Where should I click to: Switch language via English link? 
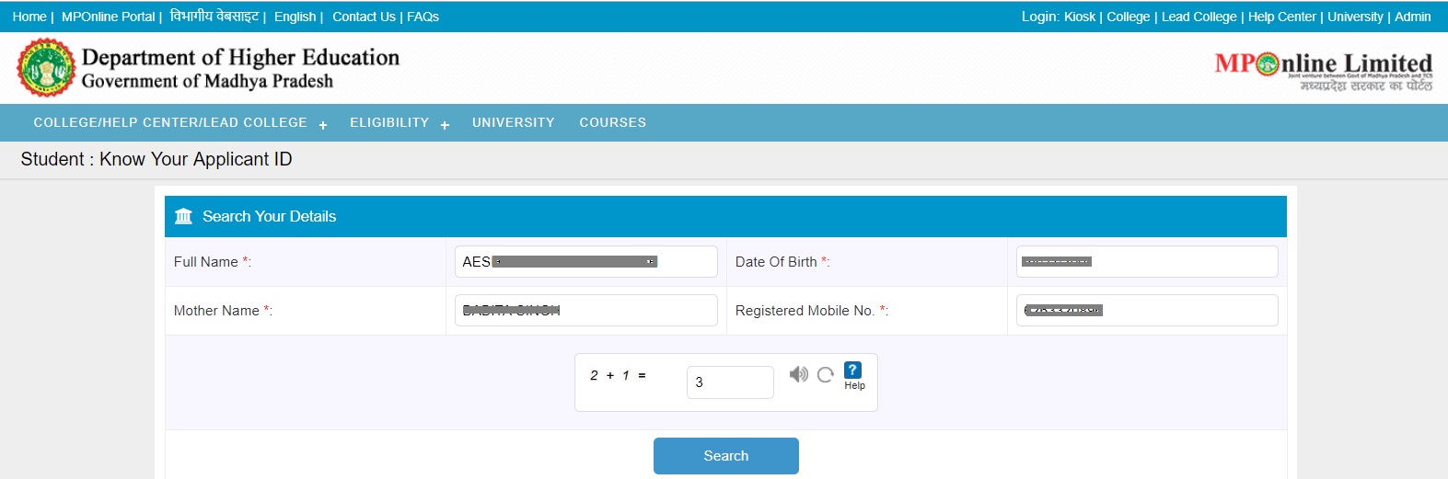(x=295, y=17)
